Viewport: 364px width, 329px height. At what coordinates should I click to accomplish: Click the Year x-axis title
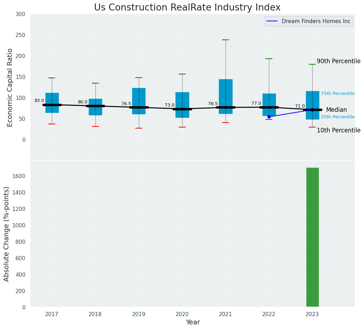(193, 322)
